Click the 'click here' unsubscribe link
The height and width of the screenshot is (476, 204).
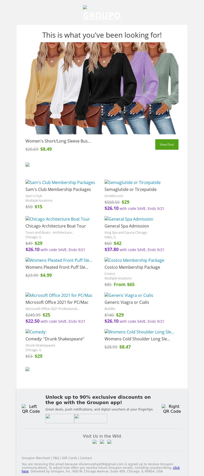(x=176, y=468)
